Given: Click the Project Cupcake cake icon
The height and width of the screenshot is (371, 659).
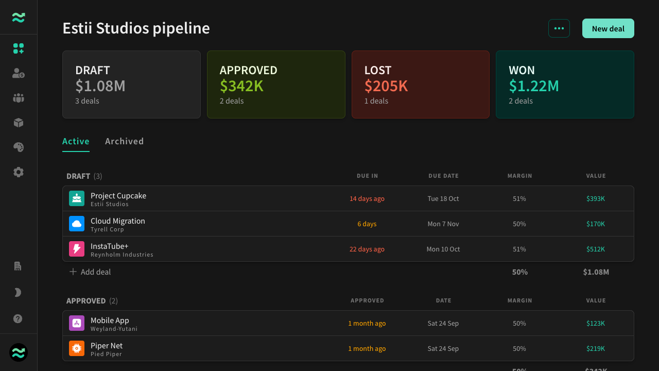Looking at the screenshot, I should 77,198.
